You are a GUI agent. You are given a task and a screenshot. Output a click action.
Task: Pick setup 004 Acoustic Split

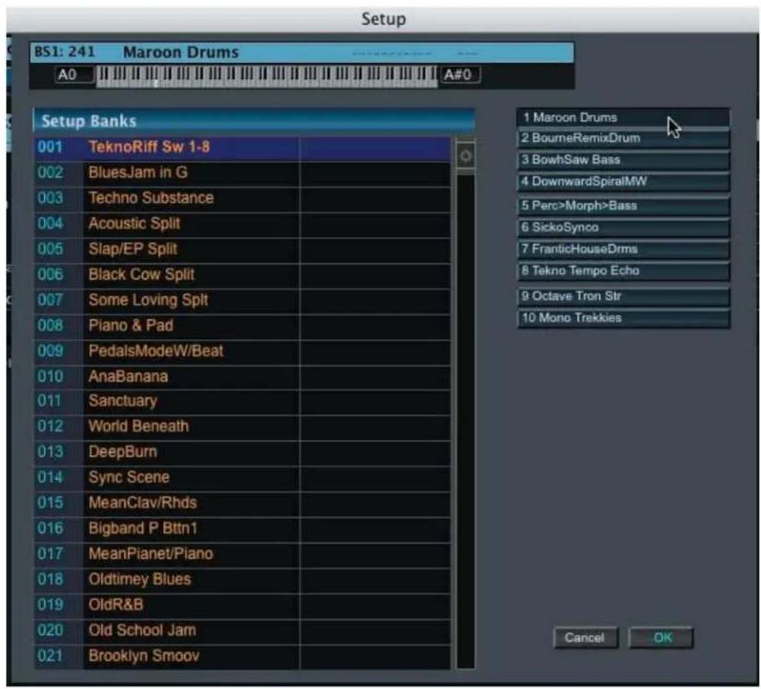[241, 224]
